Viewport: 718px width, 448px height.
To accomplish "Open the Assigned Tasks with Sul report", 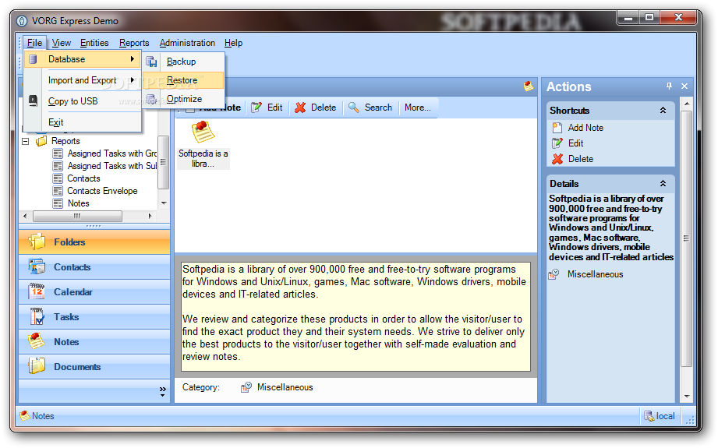I will pos(112,166).
